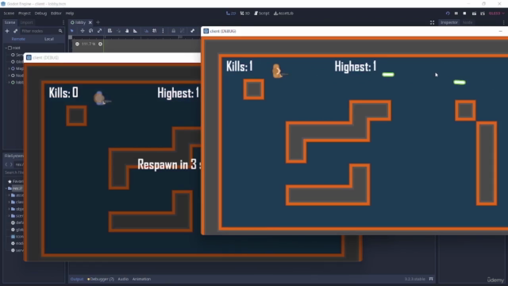Switch to 3D workspace
The image size is (508, 286).
(245, 14)
